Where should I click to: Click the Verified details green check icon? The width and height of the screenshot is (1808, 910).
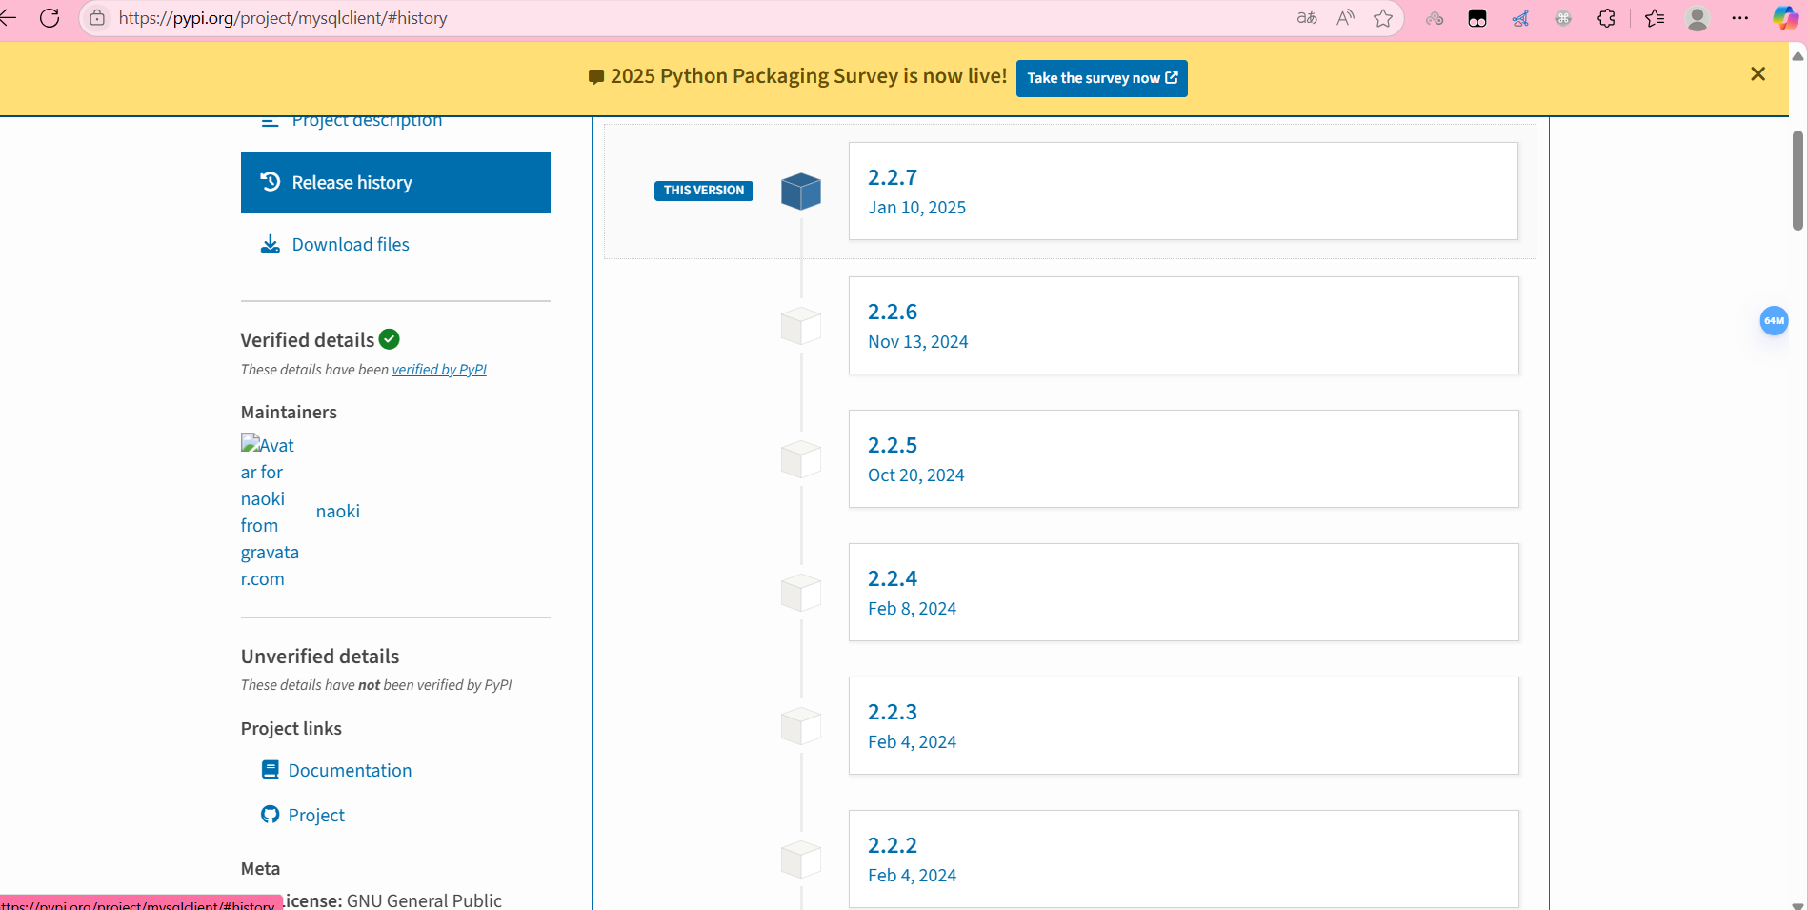[389, 339]
